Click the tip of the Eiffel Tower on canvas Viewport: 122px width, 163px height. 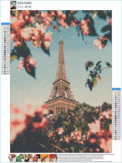click(61, 37)
